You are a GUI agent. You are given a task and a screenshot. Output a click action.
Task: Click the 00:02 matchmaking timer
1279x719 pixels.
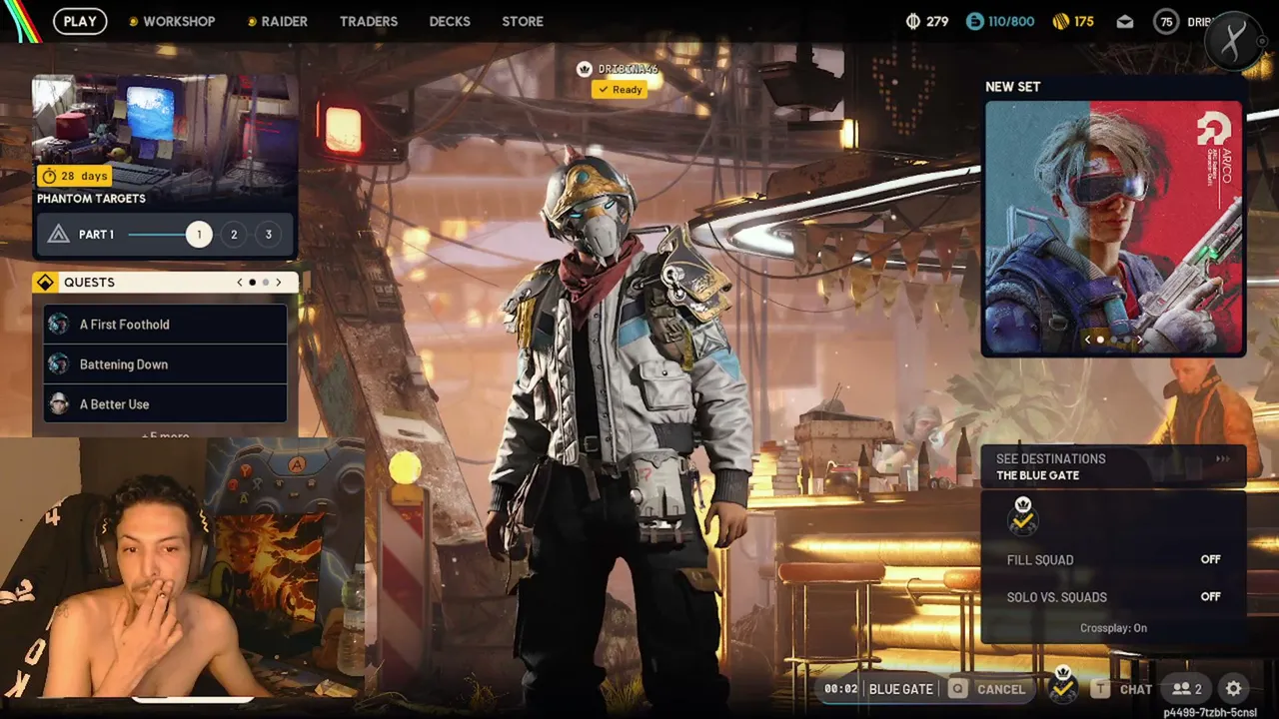tap(841, 689)
